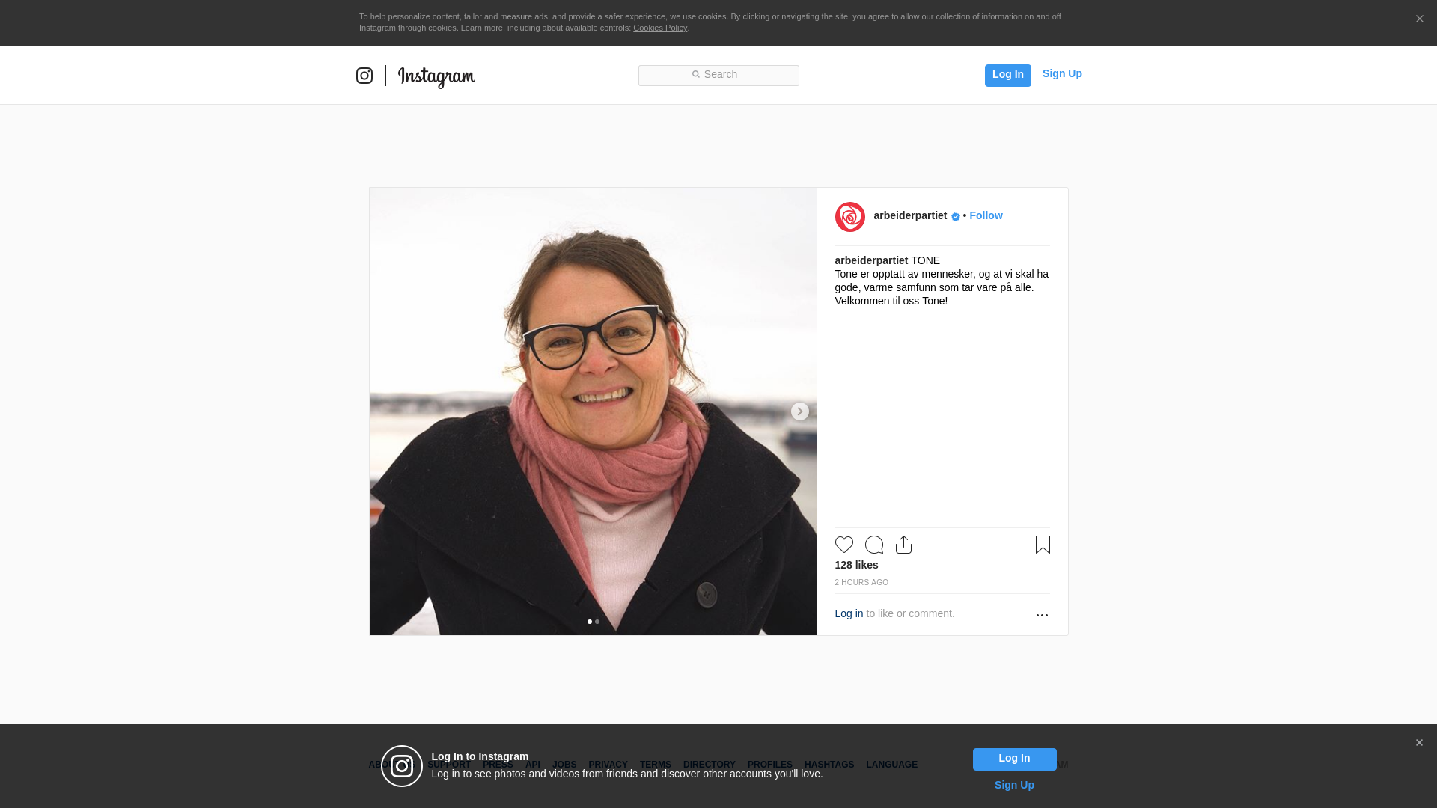Open comment bubble icon

874,545
